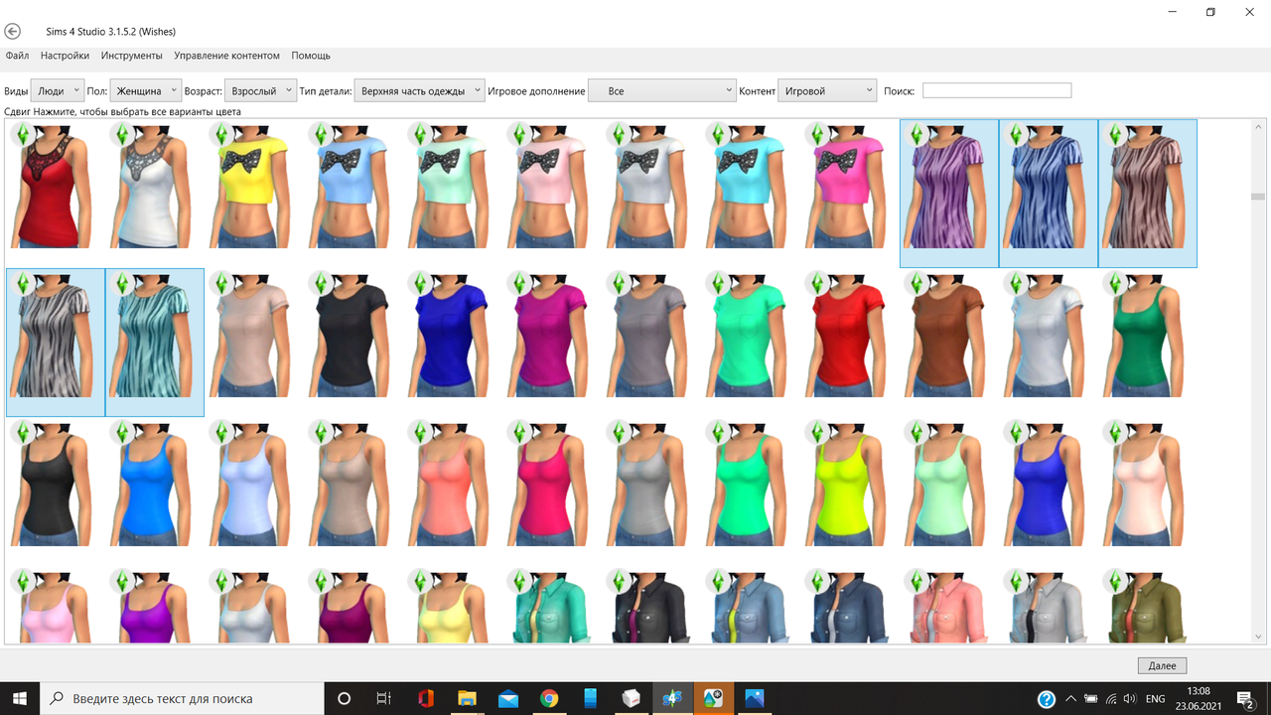
Task: Click the scrollbar down arrow
Action: coord(1257,637)
